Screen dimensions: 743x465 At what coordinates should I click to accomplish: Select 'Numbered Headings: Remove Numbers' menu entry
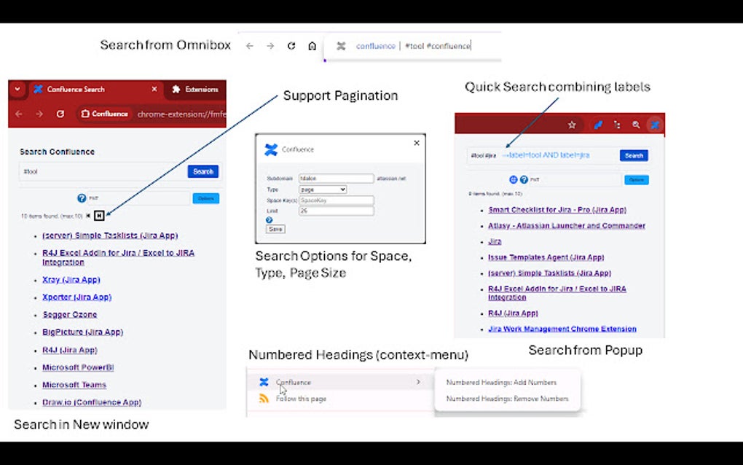tap(508, 399)
